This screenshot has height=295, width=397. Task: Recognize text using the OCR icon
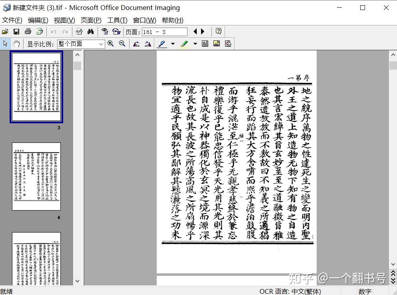tap(104, 32)
